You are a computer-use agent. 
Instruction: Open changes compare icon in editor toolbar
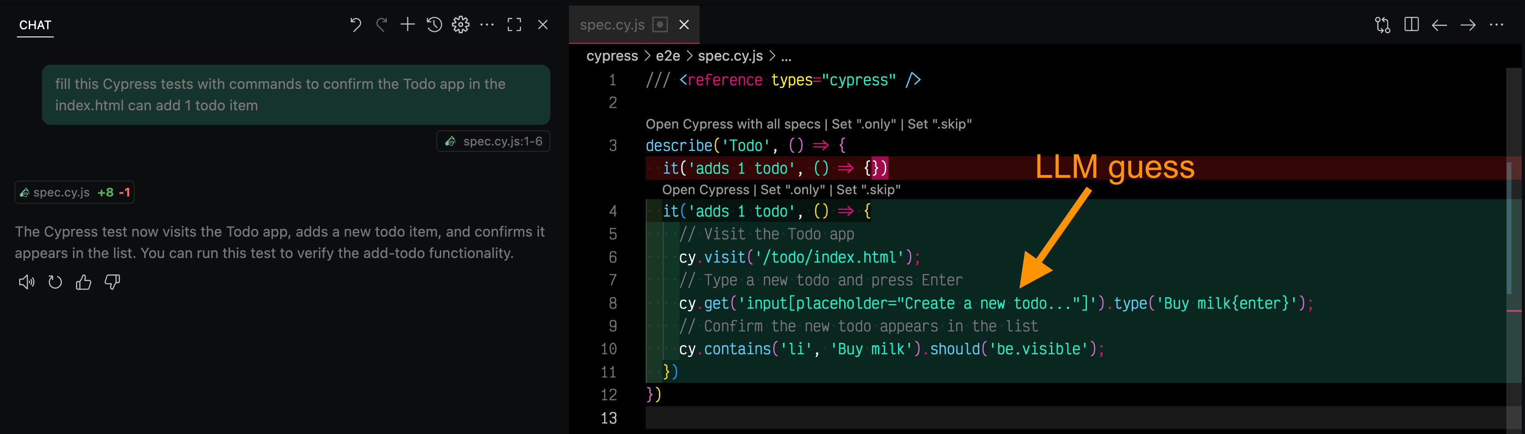point(1382,25)
